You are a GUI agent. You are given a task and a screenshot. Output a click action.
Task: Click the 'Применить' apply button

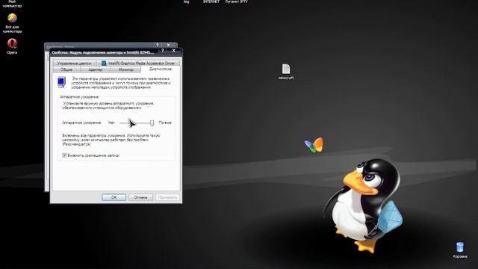point(167,197)
